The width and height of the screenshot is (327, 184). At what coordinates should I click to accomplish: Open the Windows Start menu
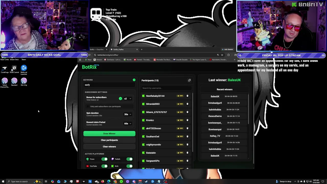pos(3,181)
